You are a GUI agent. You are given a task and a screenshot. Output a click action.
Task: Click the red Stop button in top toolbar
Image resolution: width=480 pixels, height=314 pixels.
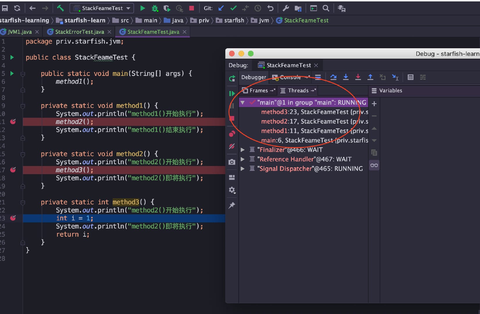click(191, 8)
